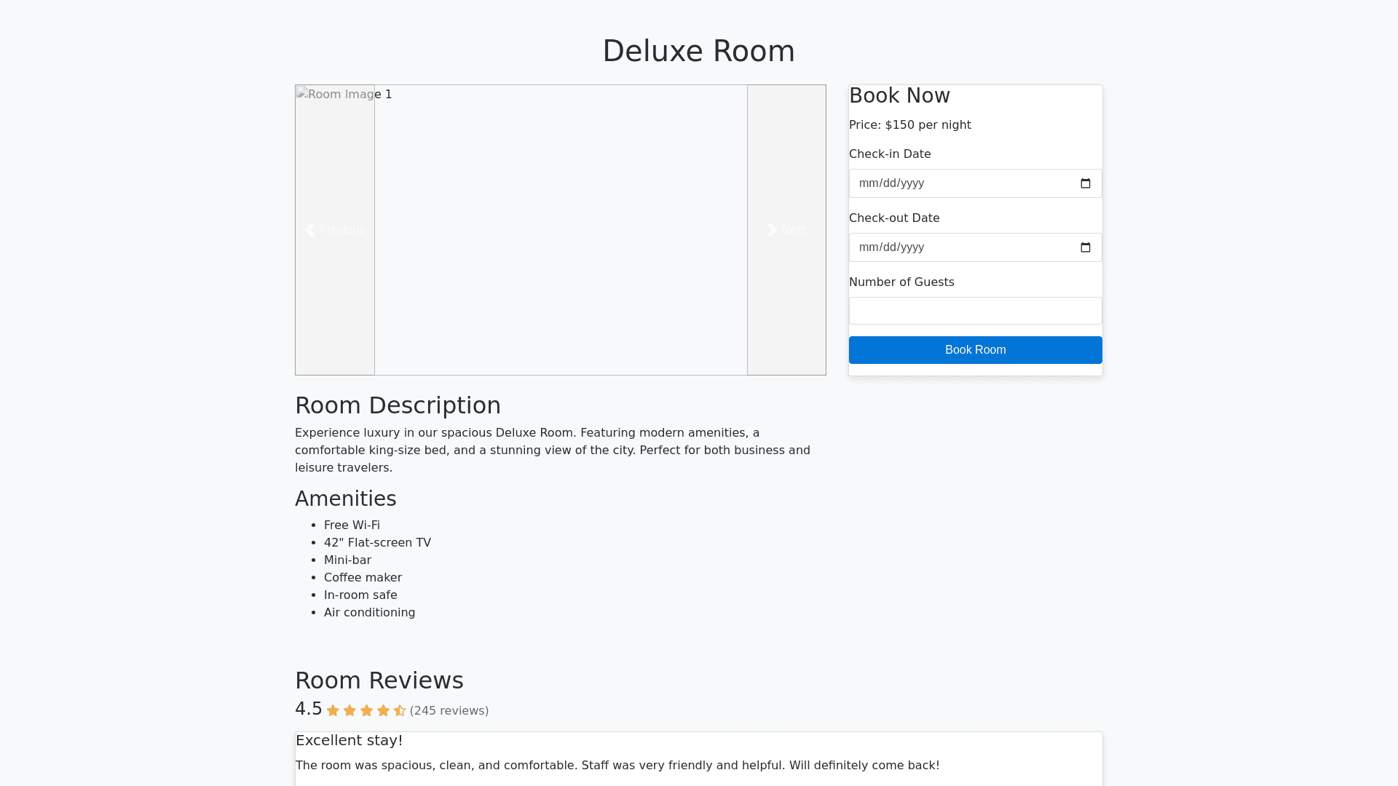Click the Previous chevron arrow in carousel
Viewport: 1398px width, 786px height.
tap(311, 230)
